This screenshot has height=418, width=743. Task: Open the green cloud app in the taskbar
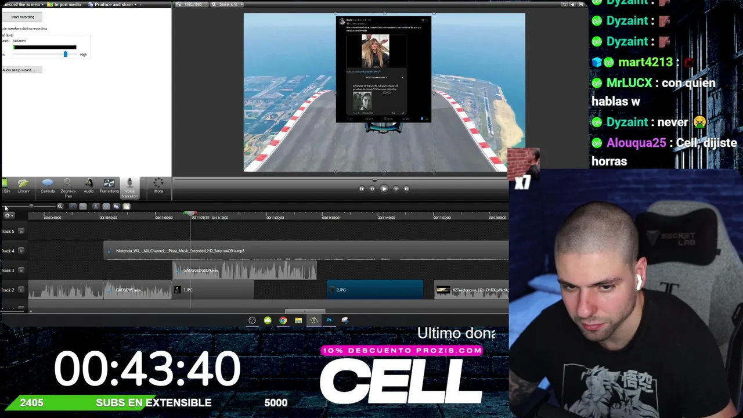click(268, 320)
